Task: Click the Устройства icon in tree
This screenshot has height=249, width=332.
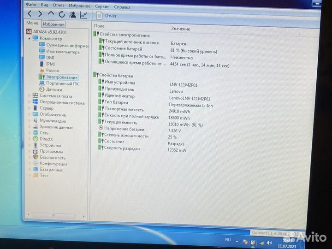Action: pos(36,145)
